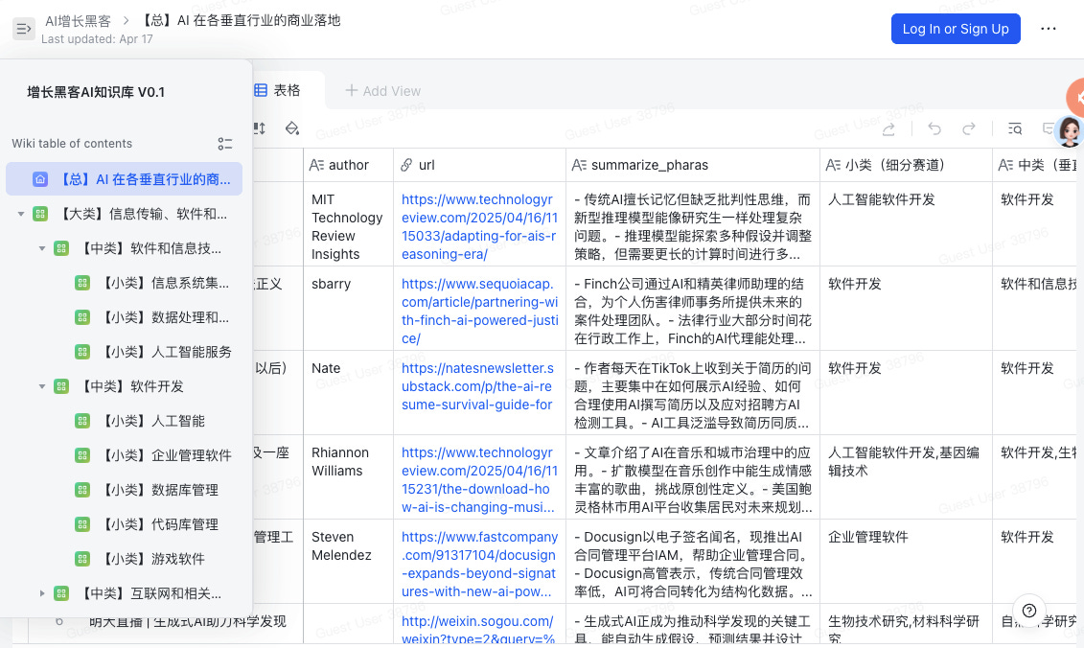
Task: Click the url column header
Action: [x=480, y=165]
